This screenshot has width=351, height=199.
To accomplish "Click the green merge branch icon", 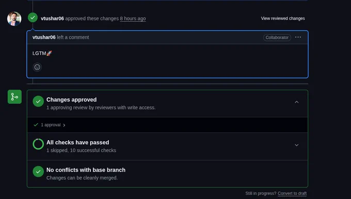I will pyautogui.click(x=14, y=96).
